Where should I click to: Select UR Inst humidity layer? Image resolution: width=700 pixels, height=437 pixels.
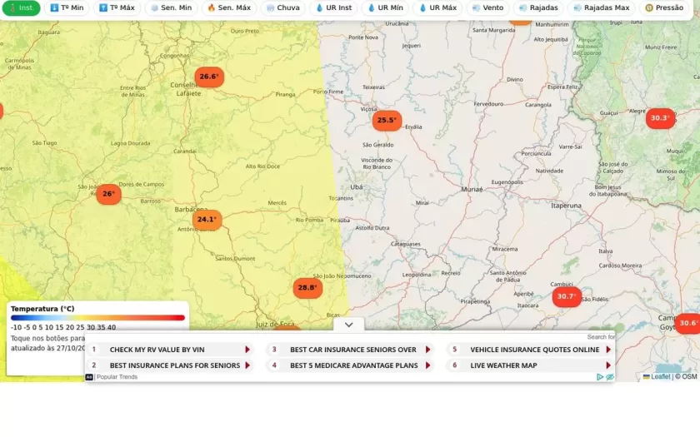pyautogui.click(x=333, y=7)
